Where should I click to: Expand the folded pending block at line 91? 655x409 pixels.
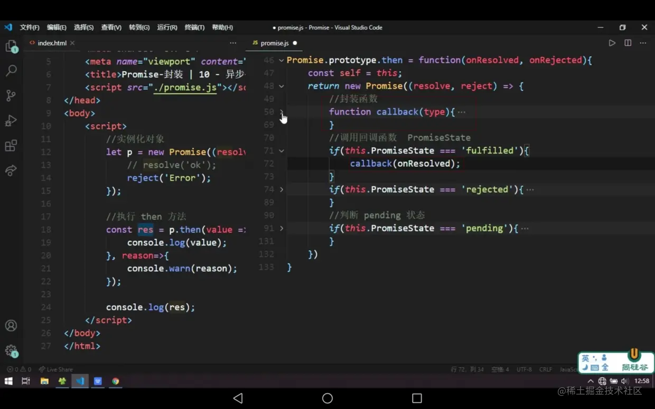point(282,228)
